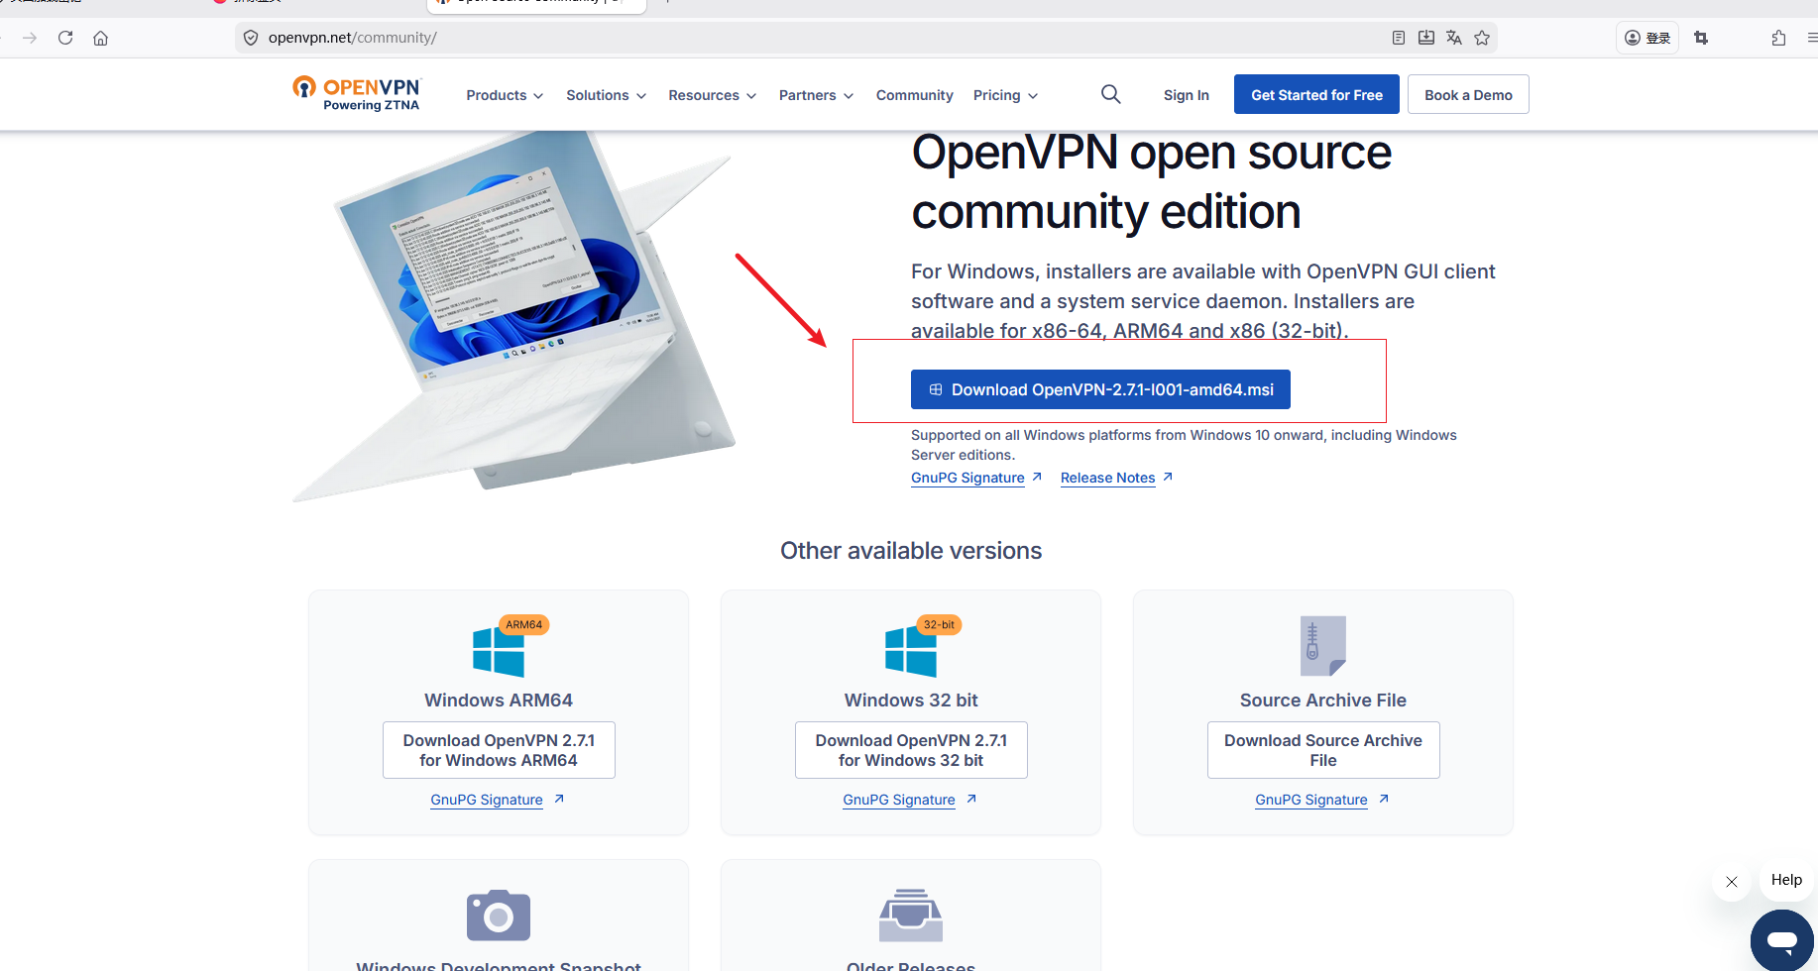Click the browser account login button
Image resolution: width=1818 pixels, height=971 pixels.
[x=1648, y=38]
